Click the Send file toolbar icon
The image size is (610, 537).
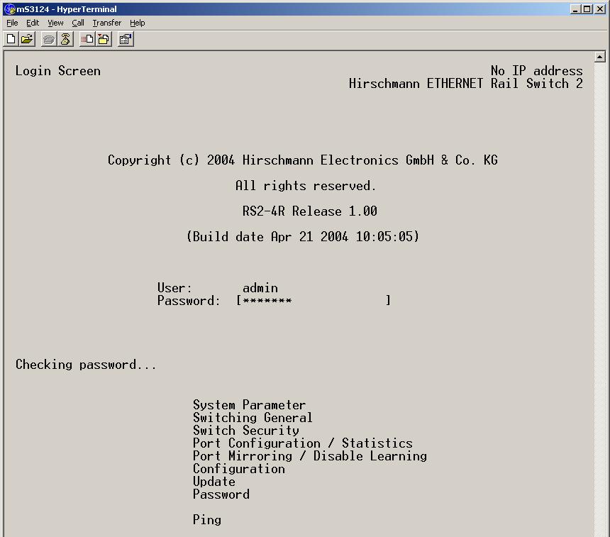tap(87, 40)
